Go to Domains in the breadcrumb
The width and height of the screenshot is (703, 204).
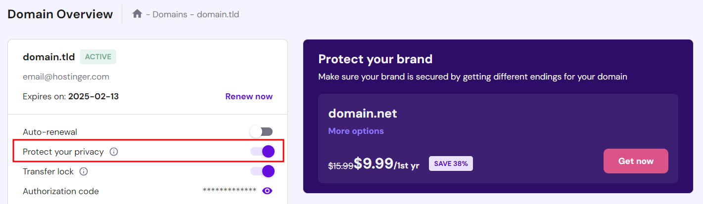170,14
